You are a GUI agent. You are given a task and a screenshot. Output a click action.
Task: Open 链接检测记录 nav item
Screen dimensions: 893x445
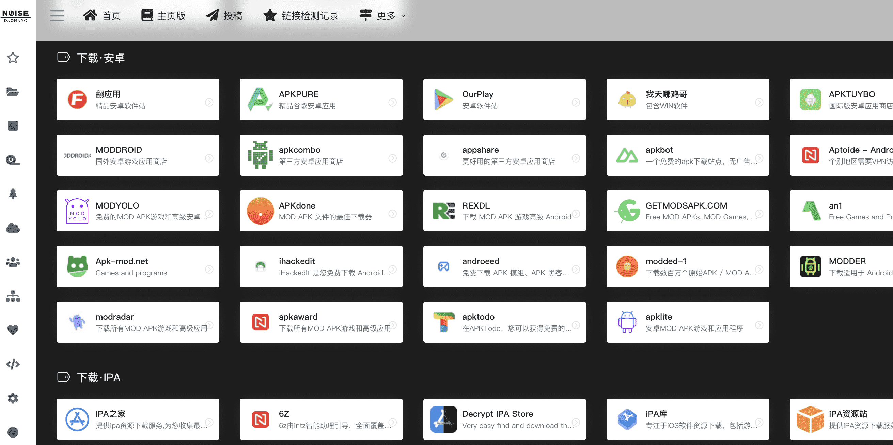click(x=300, y=16)
